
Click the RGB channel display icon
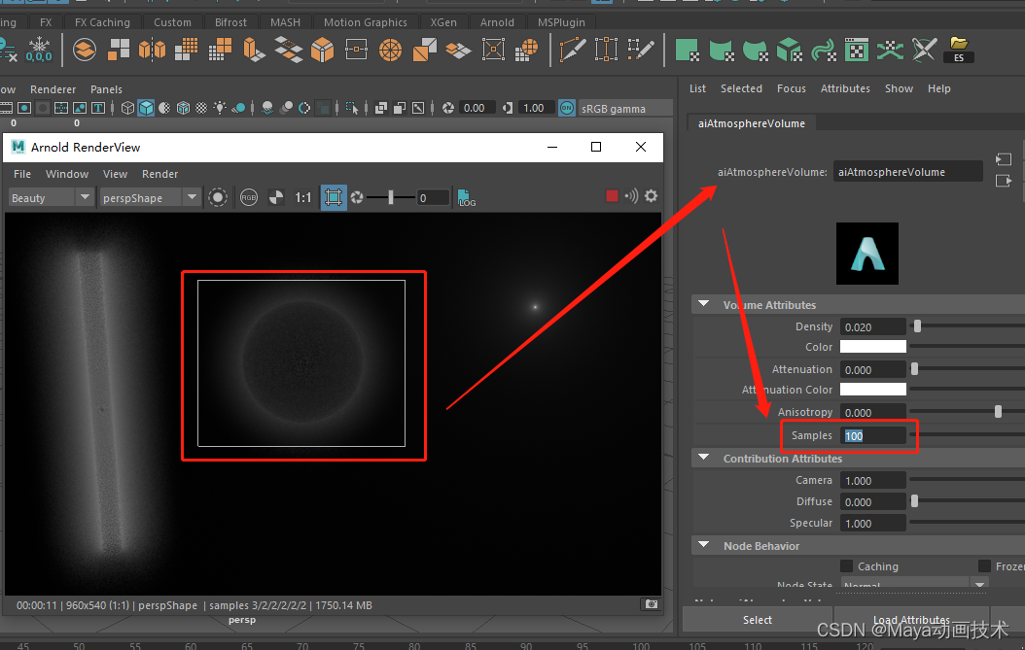coord(249,197)
